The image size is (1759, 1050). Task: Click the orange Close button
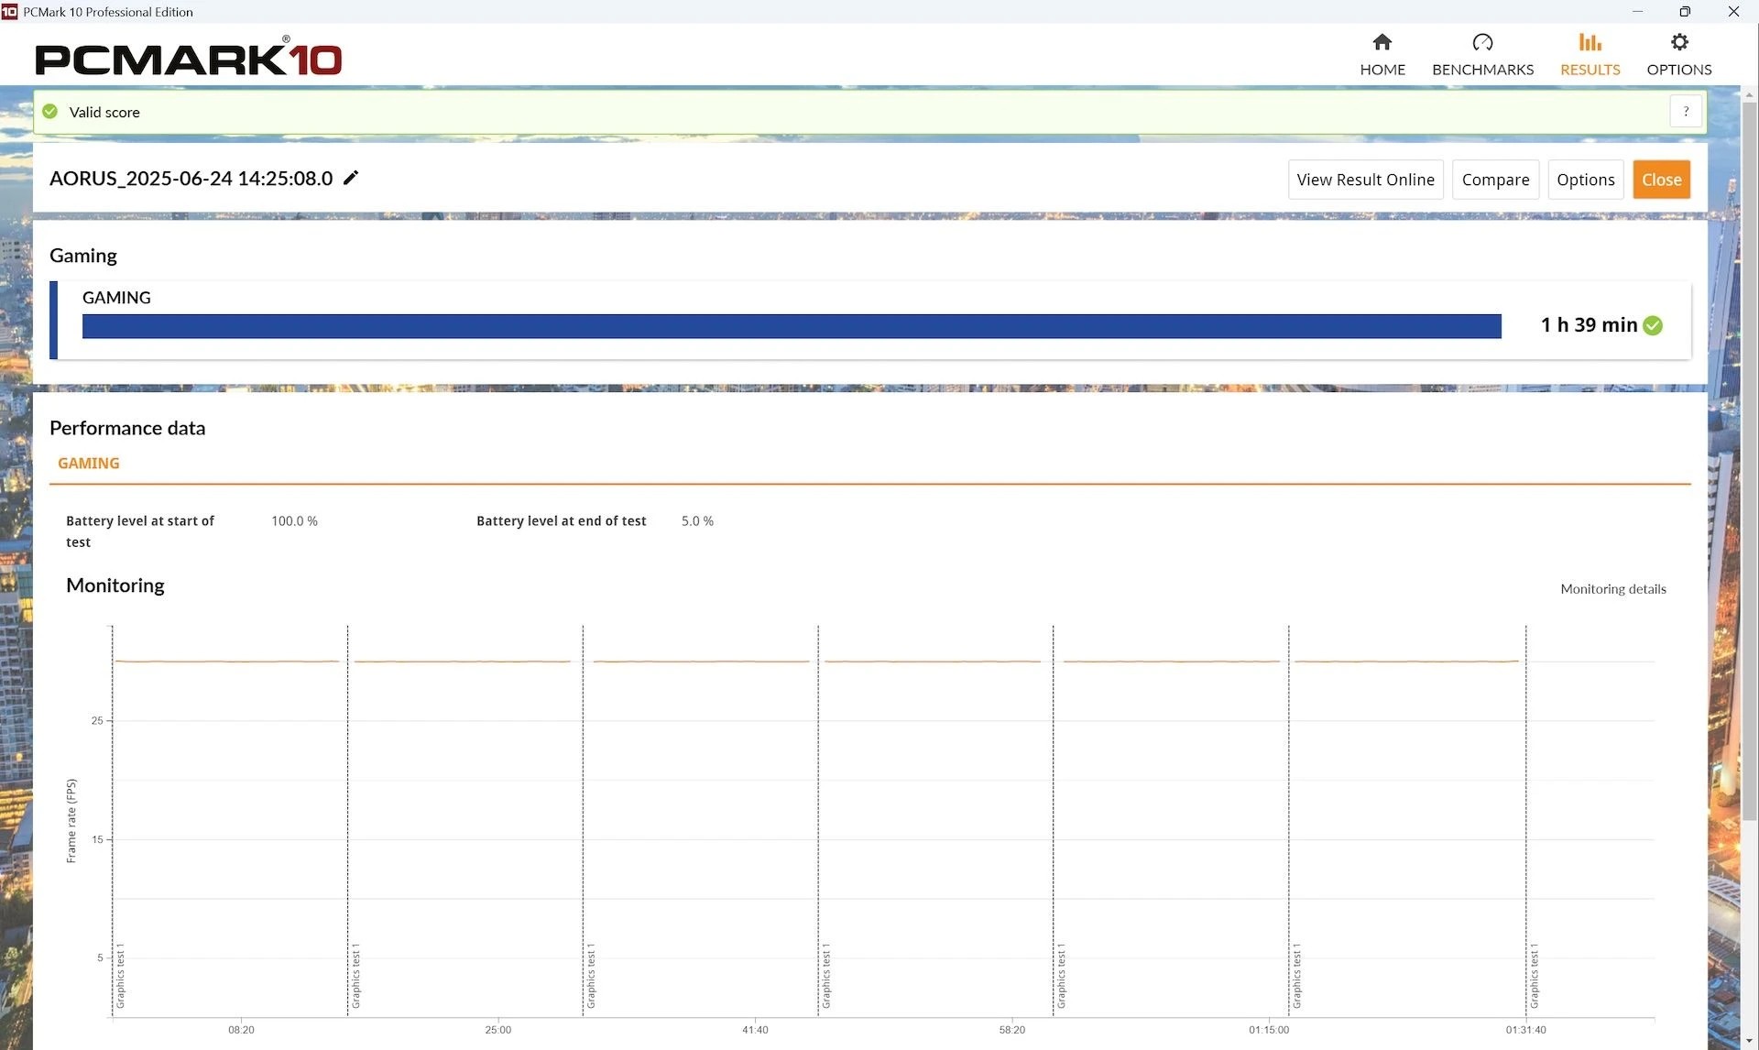pos(1661,180)
